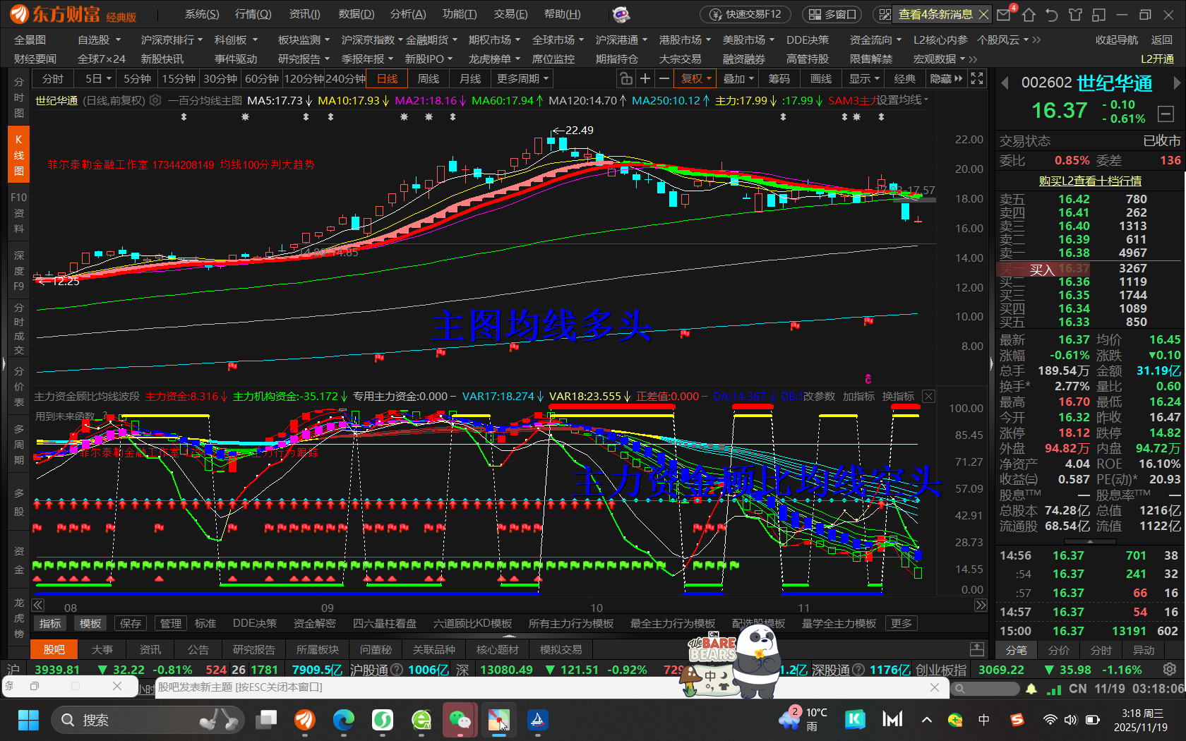Open the robot assistant icon in title bar
The width and height of the screenshot is (1186, 741).
click(x=621, y=14)
